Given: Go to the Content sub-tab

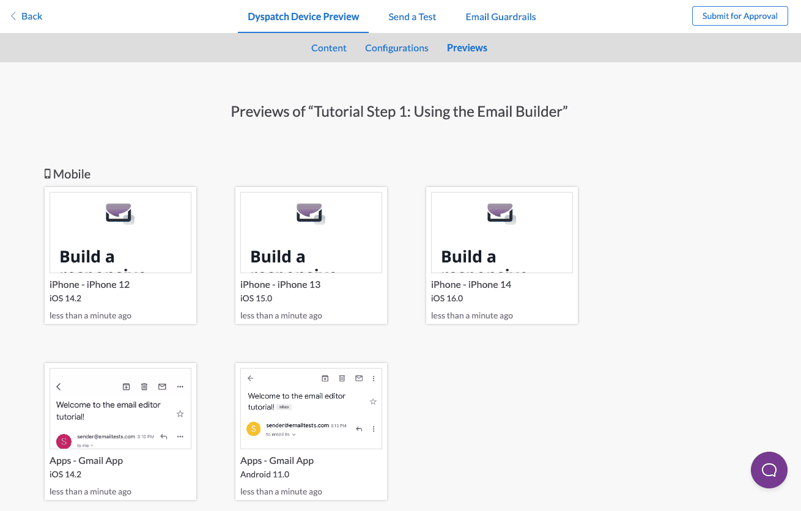Looking at the screenshot, I should click(x=329, y=48).
